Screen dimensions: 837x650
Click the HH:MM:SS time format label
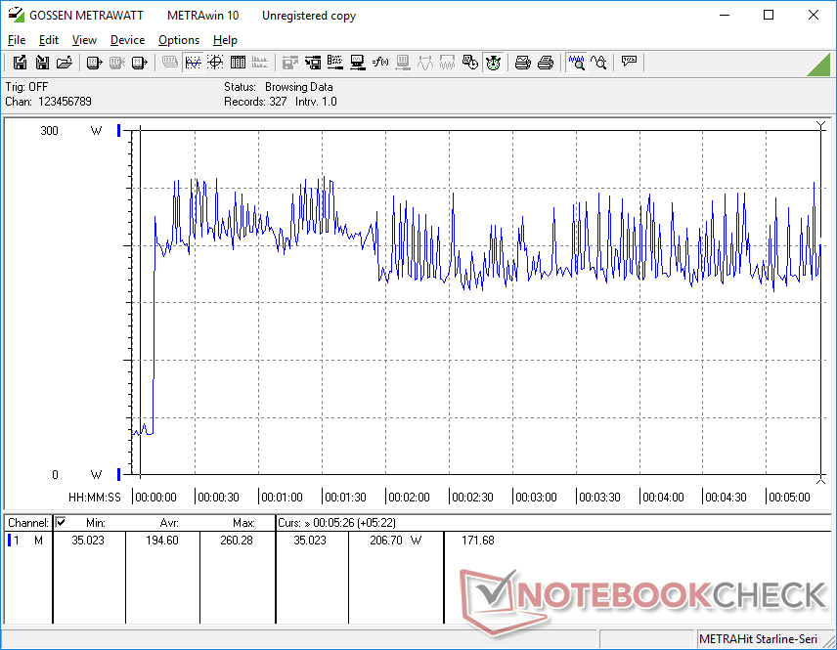[x=95, y=498]
